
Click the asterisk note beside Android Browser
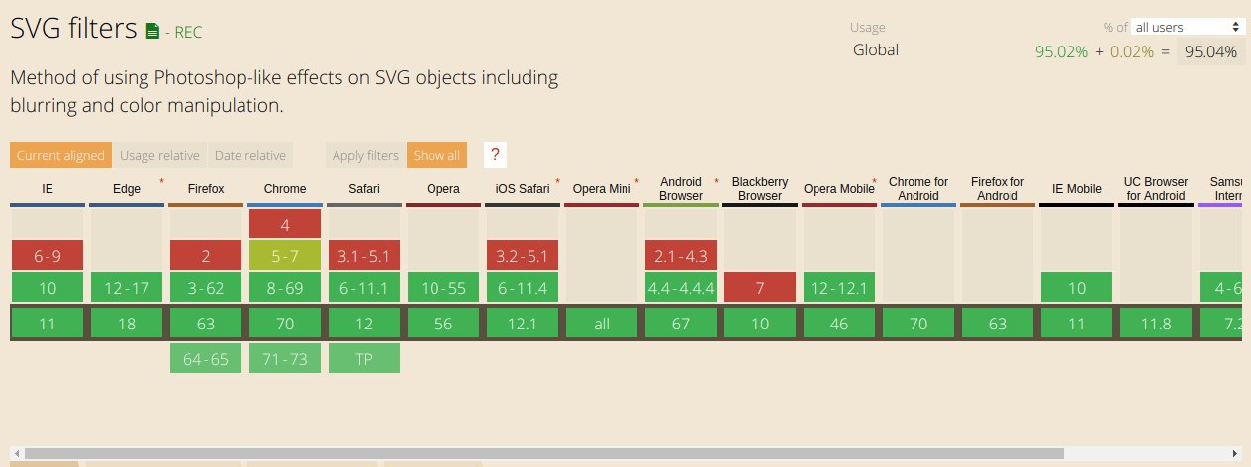716,182
